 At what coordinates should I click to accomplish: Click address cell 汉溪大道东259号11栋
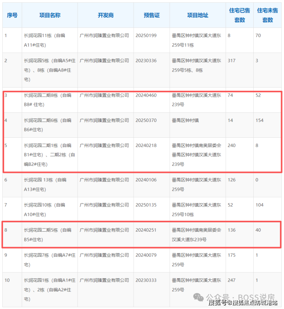point(196,40)
